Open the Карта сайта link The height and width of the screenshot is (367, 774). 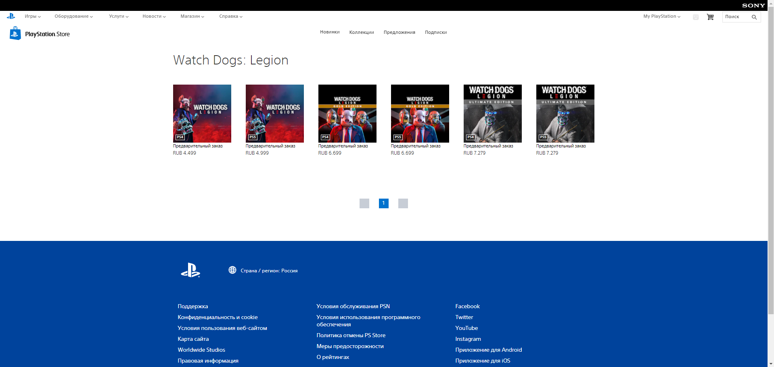click(x=193, y=339)
